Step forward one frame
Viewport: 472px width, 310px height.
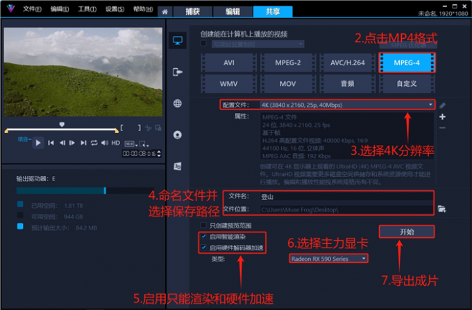[x=72, y=143]
